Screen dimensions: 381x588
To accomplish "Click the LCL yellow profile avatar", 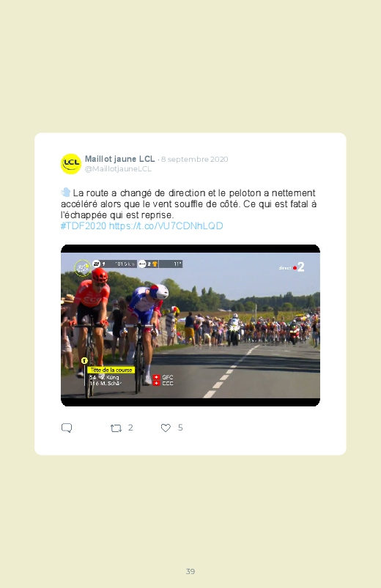I will tap(71, 164).
